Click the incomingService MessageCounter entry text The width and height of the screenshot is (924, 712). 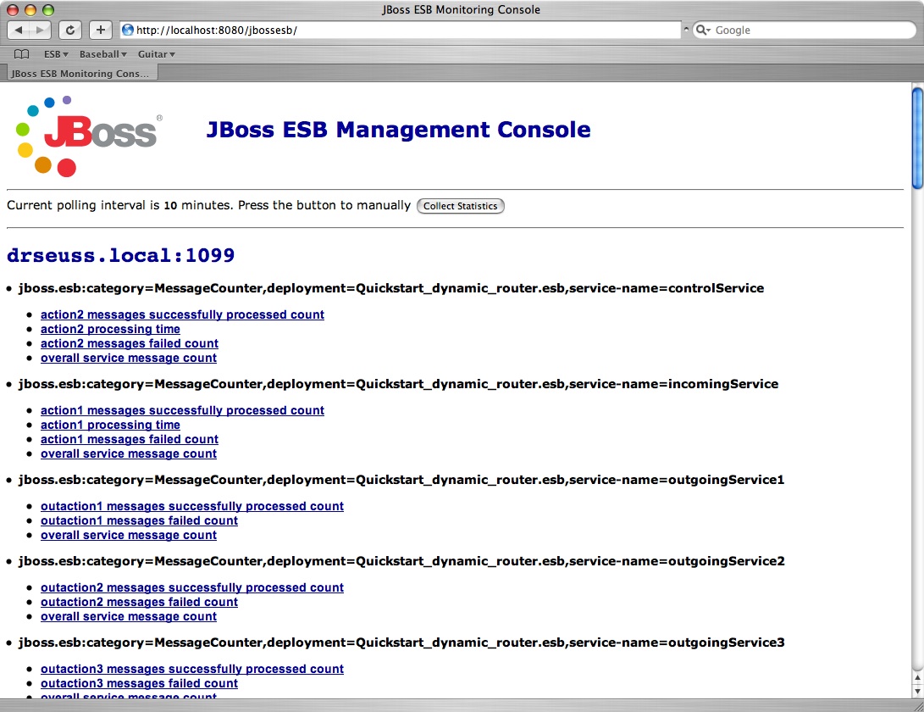pos(398,384)
